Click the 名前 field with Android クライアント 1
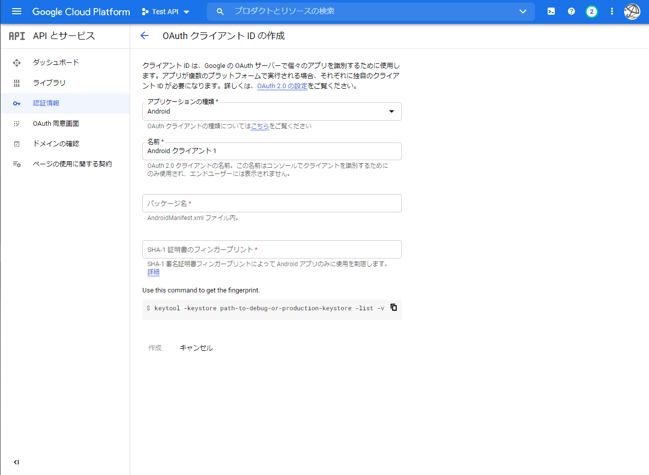 272,151
